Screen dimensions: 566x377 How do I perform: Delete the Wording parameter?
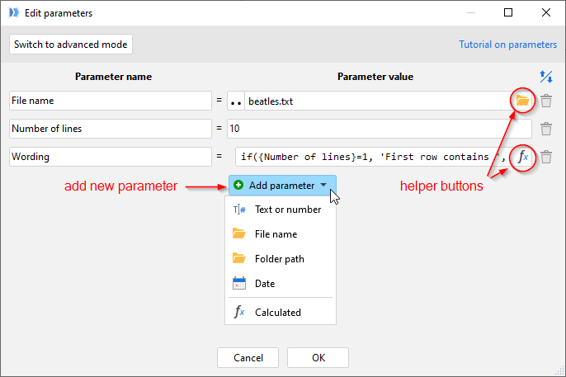[x=546, y=157]
